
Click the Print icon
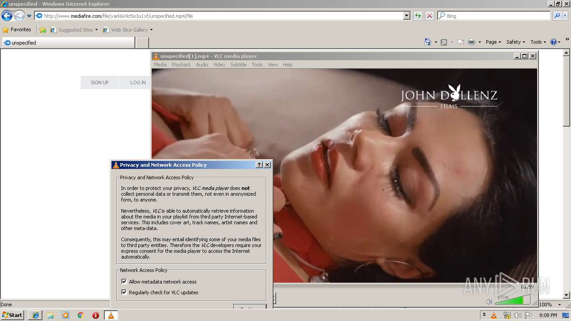[472, 42]
